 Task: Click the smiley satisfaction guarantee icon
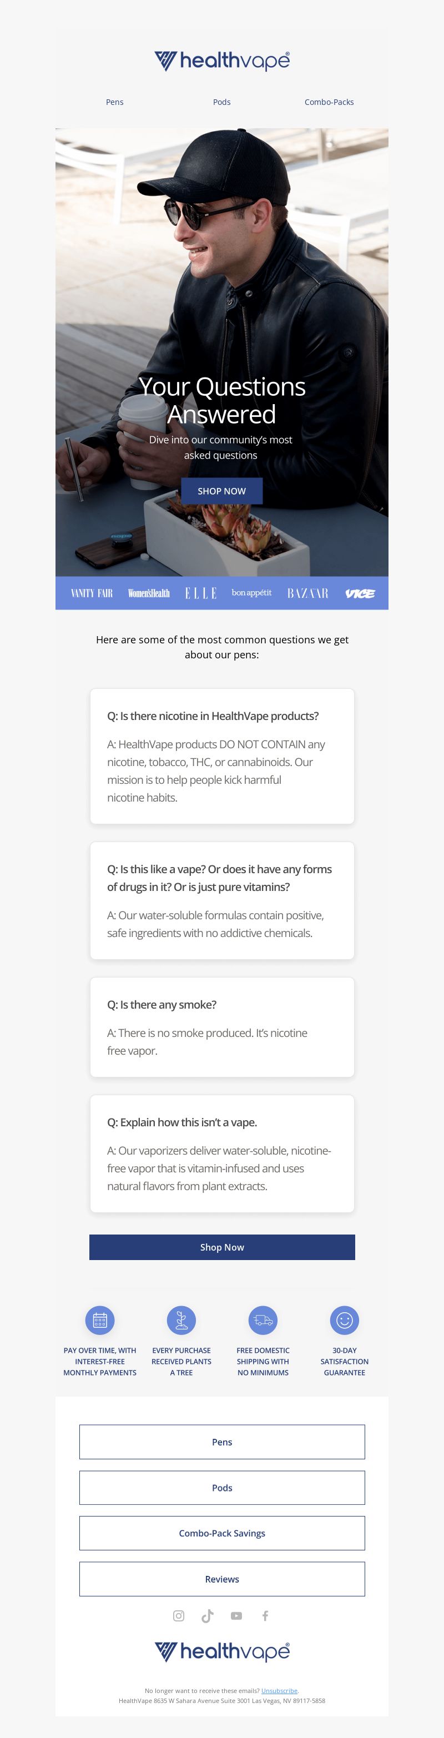coord(344,1319)
